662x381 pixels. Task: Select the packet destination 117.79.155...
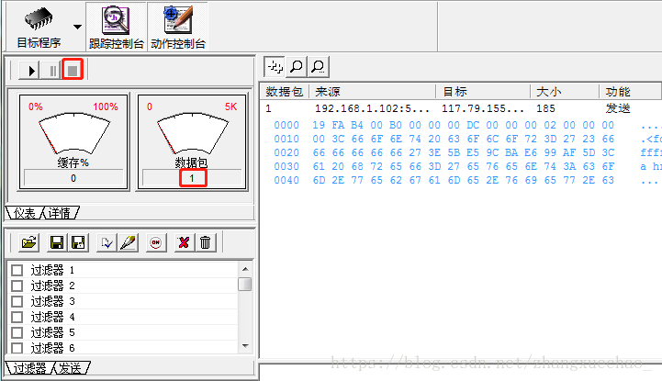pyautogui.click(x=483, y=109)
